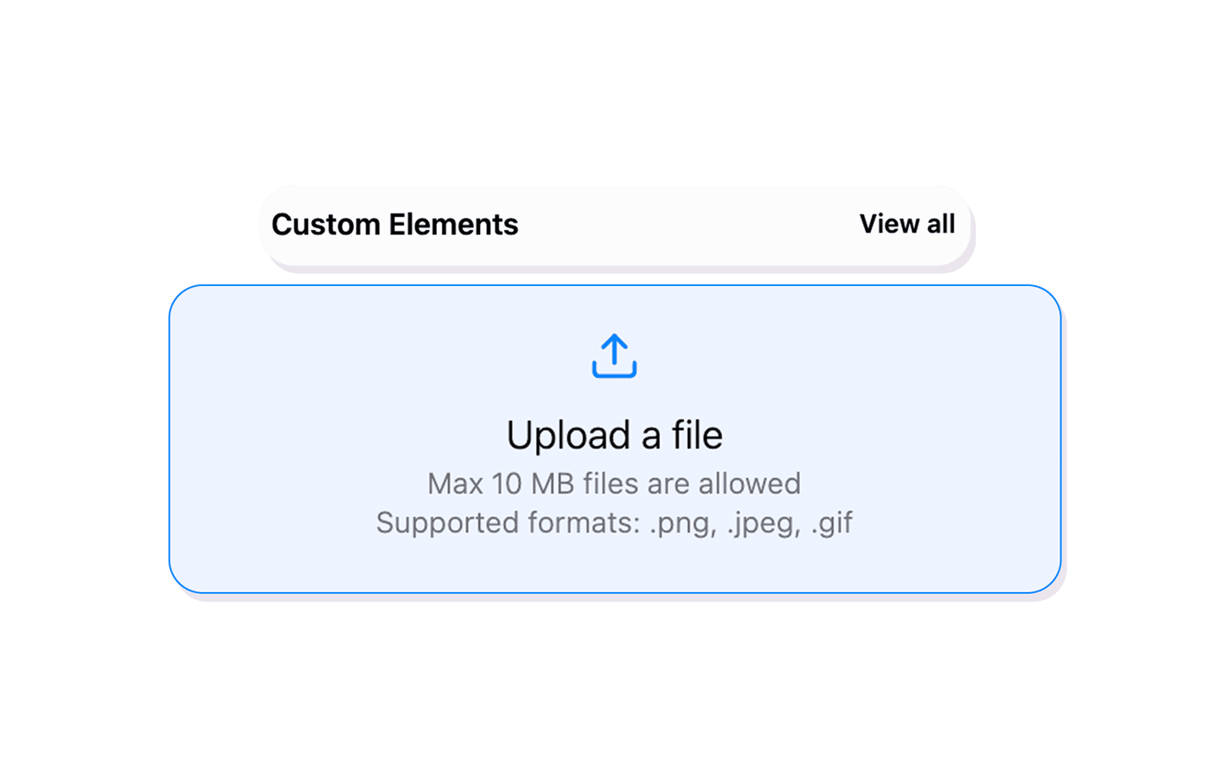
Task: Open View all custom elements
Action: click(x=906, y=224)
